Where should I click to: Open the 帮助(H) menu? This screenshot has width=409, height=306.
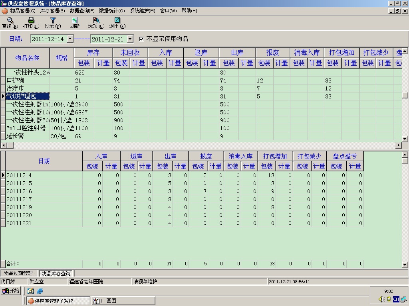click(189, 11)
